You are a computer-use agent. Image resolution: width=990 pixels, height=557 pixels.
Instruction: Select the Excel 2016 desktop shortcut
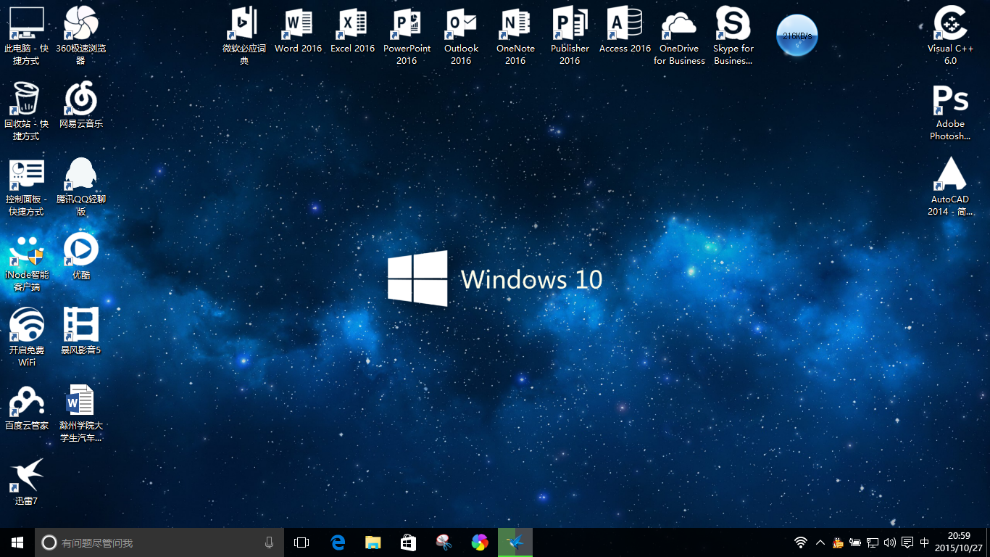click(x=353, y=30)
